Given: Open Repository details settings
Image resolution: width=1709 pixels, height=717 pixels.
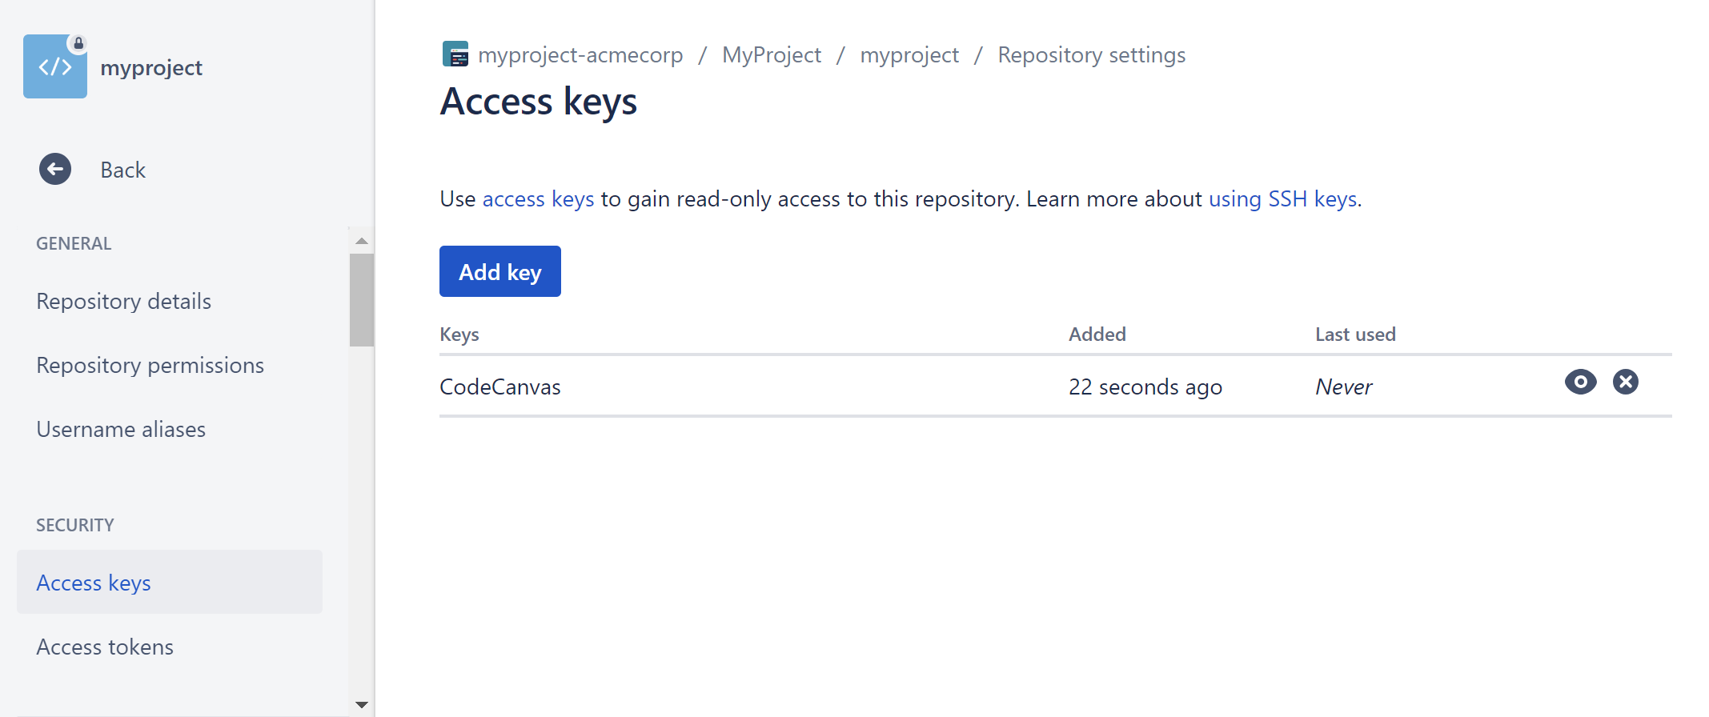Looking at the screenshot, I should pos(123,301).
